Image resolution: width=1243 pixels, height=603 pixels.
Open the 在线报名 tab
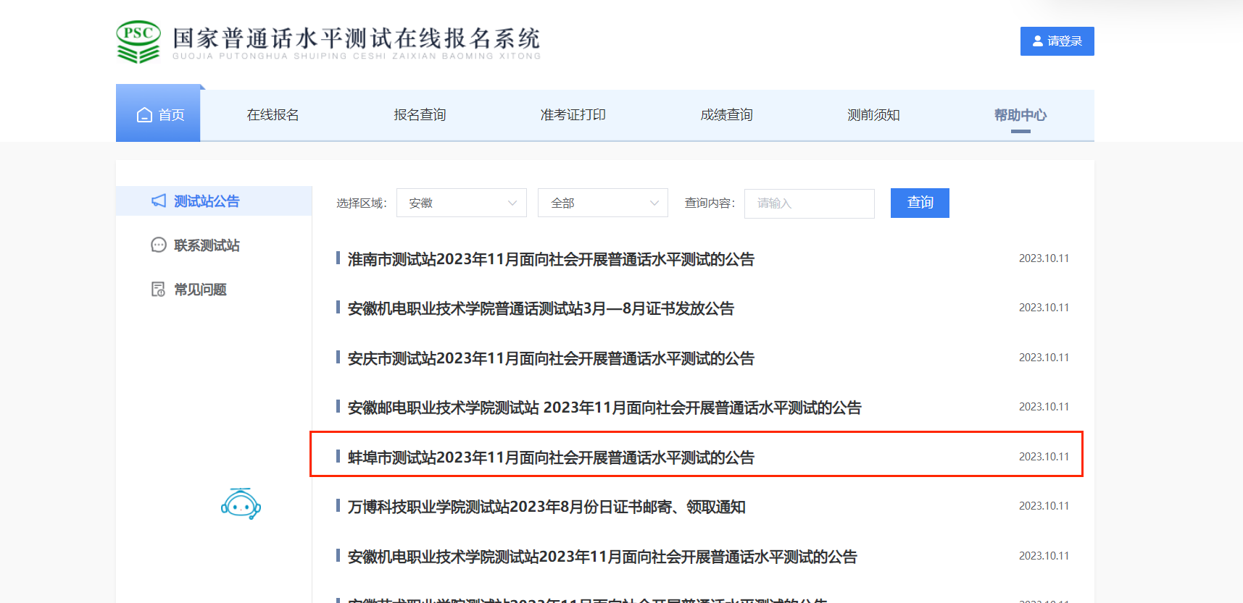click(273, 115)
